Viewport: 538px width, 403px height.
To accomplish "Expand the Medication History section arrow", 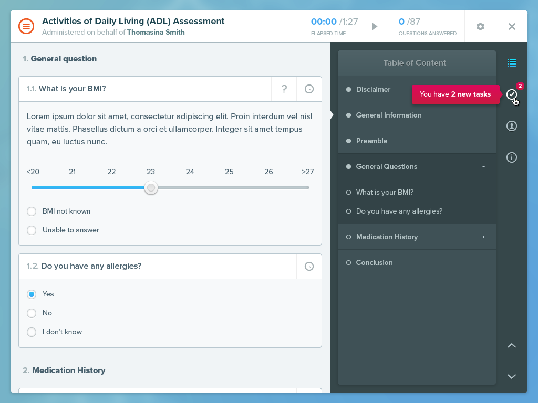I will coord(483,237).
